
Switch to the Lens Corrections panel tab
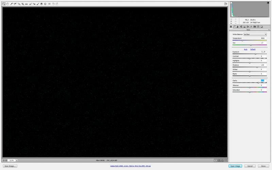point(248,27)
